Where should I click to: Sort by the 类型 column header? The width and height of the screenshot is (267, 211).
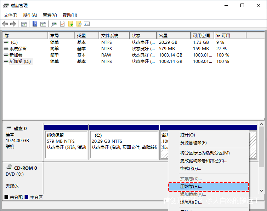[x=87, y=35]
